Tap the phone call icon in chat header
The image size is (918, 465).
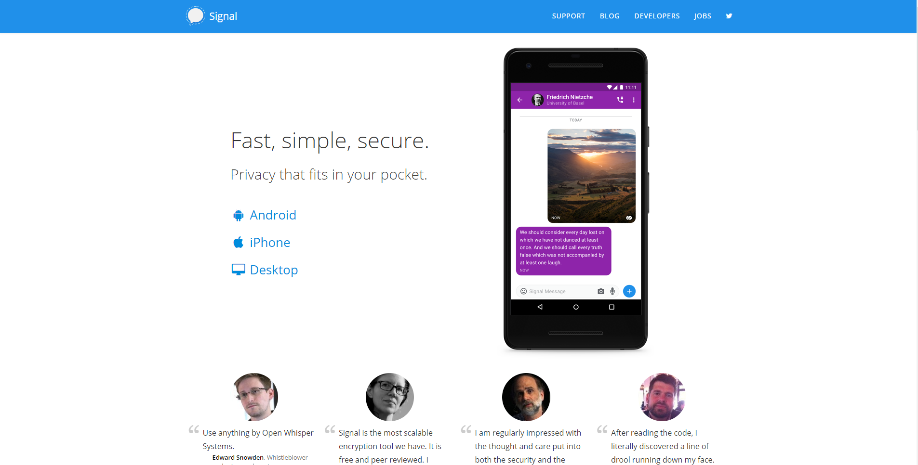coord(620,100)
